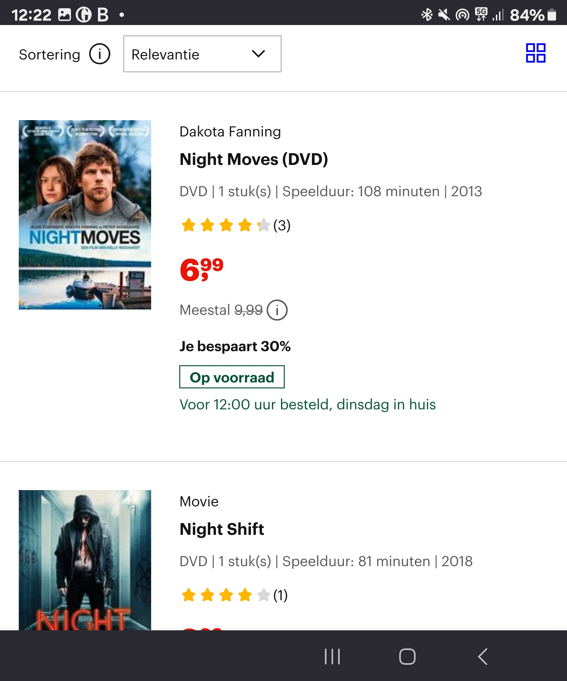567x681 pixels.
Task: View the star rating reviews for Night Moves
Action: click(235, 225)
